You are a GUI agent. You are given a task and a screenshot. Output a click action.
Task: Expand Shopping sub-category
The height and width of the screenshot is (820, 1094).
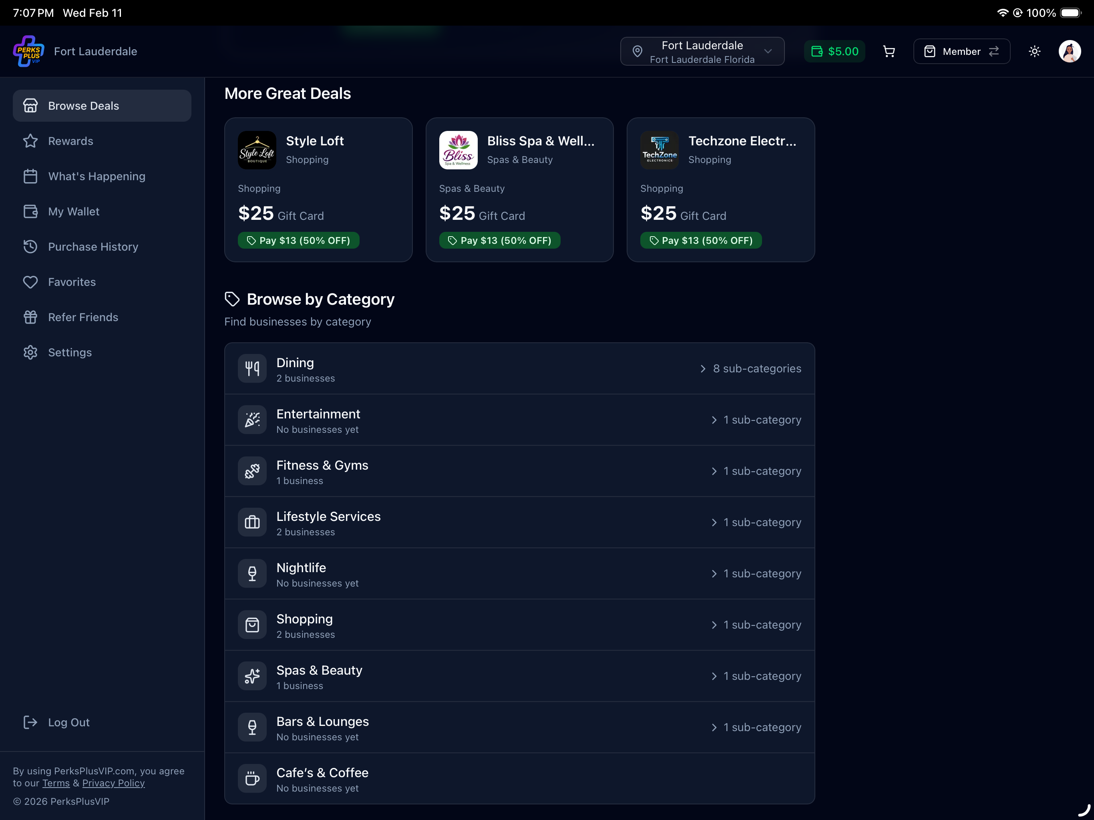[x=756, y=625]
